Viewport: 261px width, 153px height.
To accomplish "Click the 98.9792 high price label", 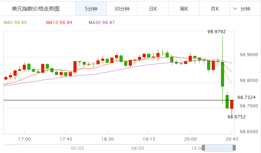I will [216, 32].
